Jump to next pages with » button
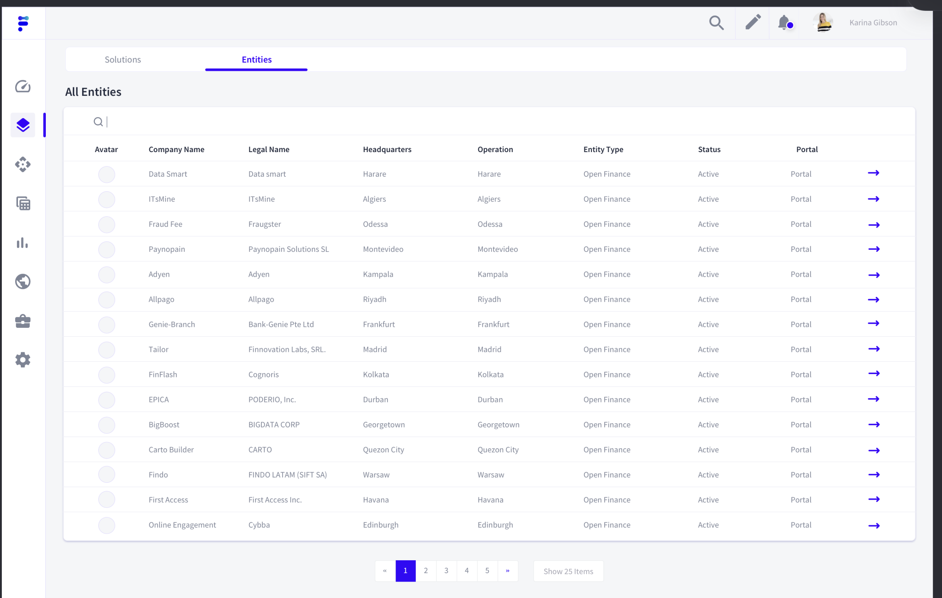 [508, 571]
